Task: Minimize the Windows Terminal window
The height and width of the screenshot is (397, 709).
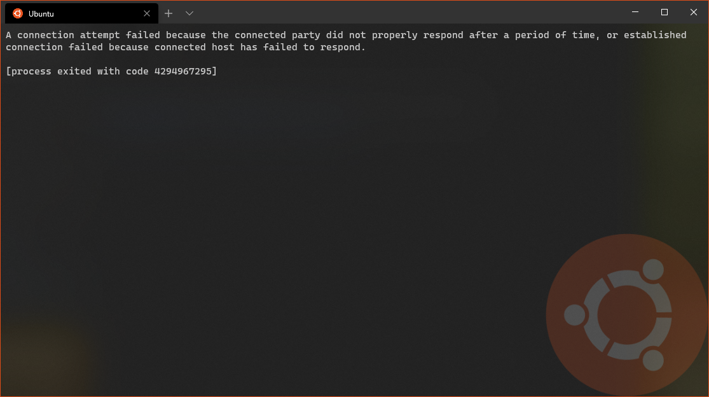Action: [635, 12]
